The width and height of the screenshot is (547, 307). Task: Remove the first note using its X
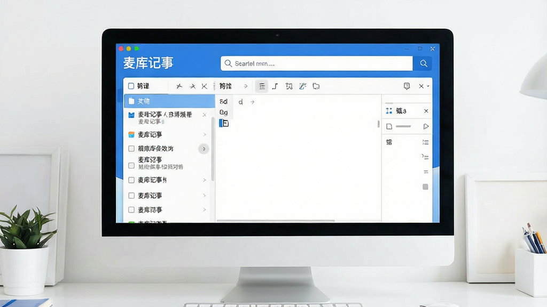coord(205,115)
